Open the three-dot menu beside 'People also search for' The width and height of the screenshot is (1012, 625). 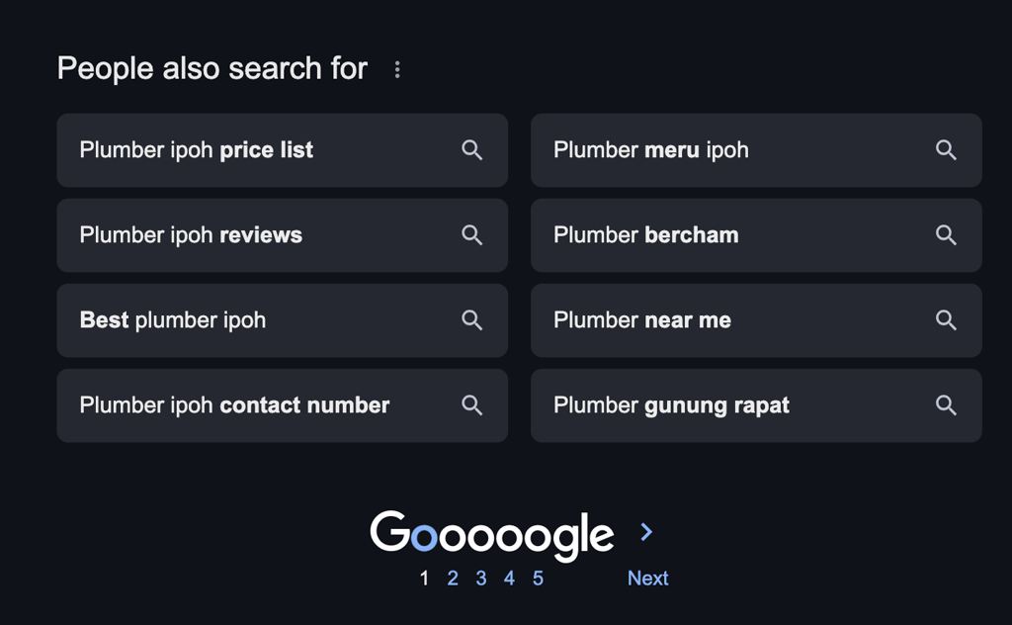(397, 69)
